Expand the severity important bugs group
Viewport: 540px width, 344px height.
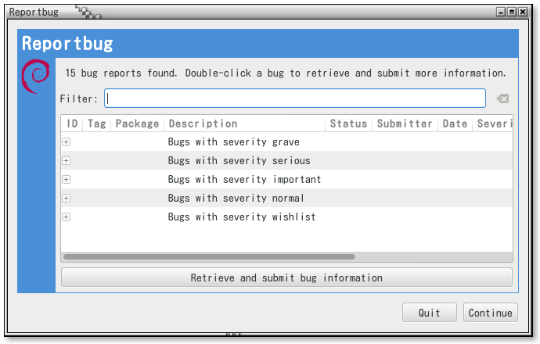click(x=67, y=180)
